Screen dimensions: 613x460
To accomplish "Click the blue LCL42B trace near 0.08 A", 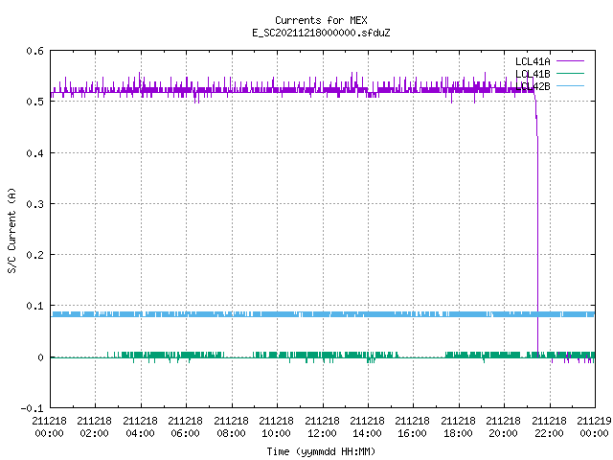I will [323, 314].
